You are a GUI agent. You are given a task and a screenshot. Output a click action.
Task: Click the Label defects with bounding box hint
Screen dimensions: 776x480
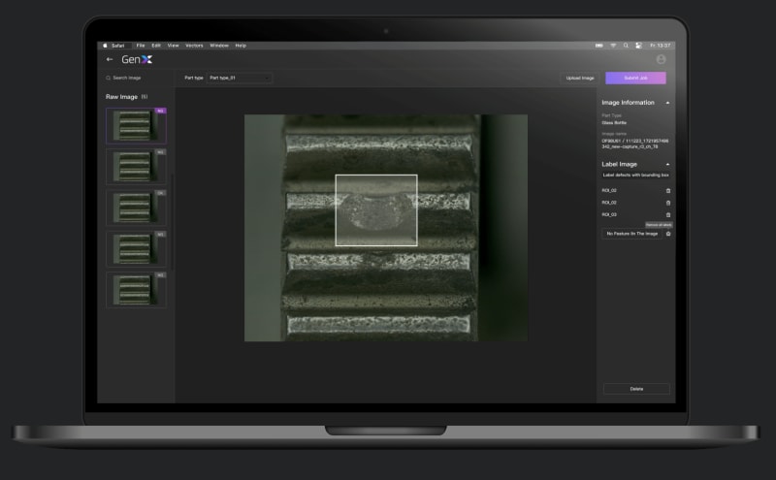point(636,176)
